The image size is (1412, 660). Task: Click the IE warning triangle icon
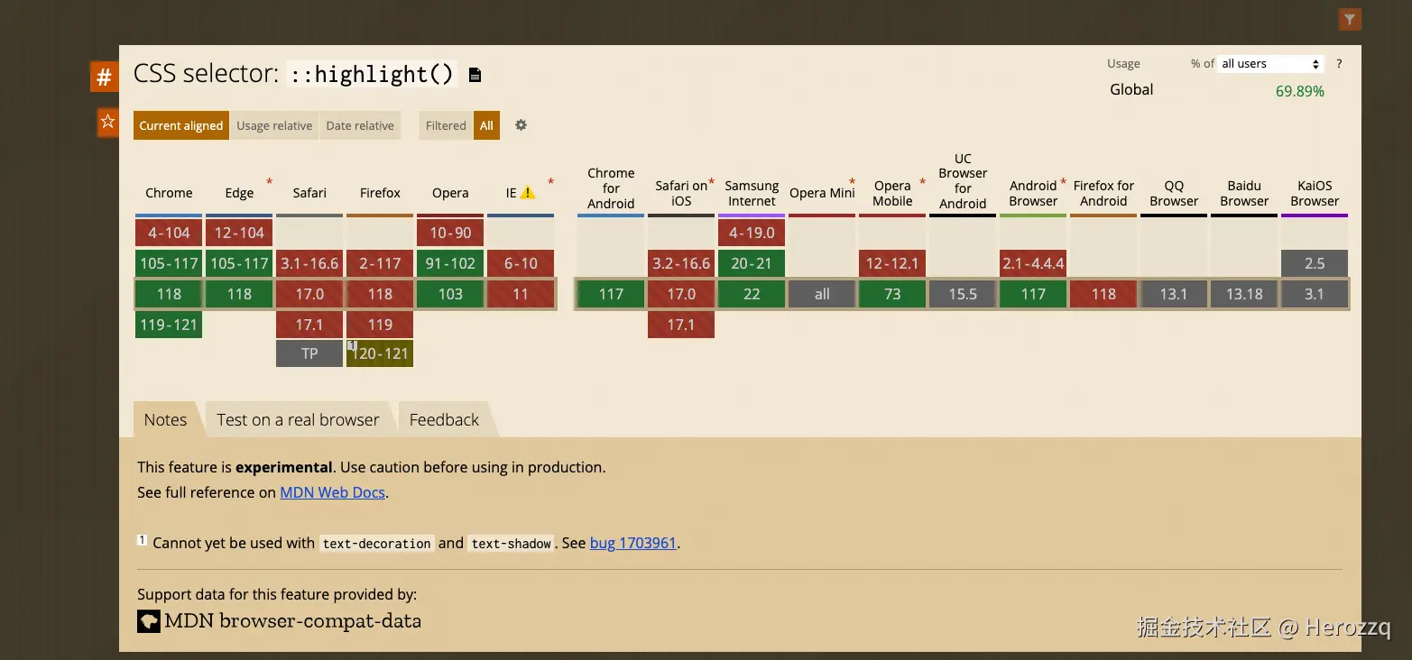point(528,193)
